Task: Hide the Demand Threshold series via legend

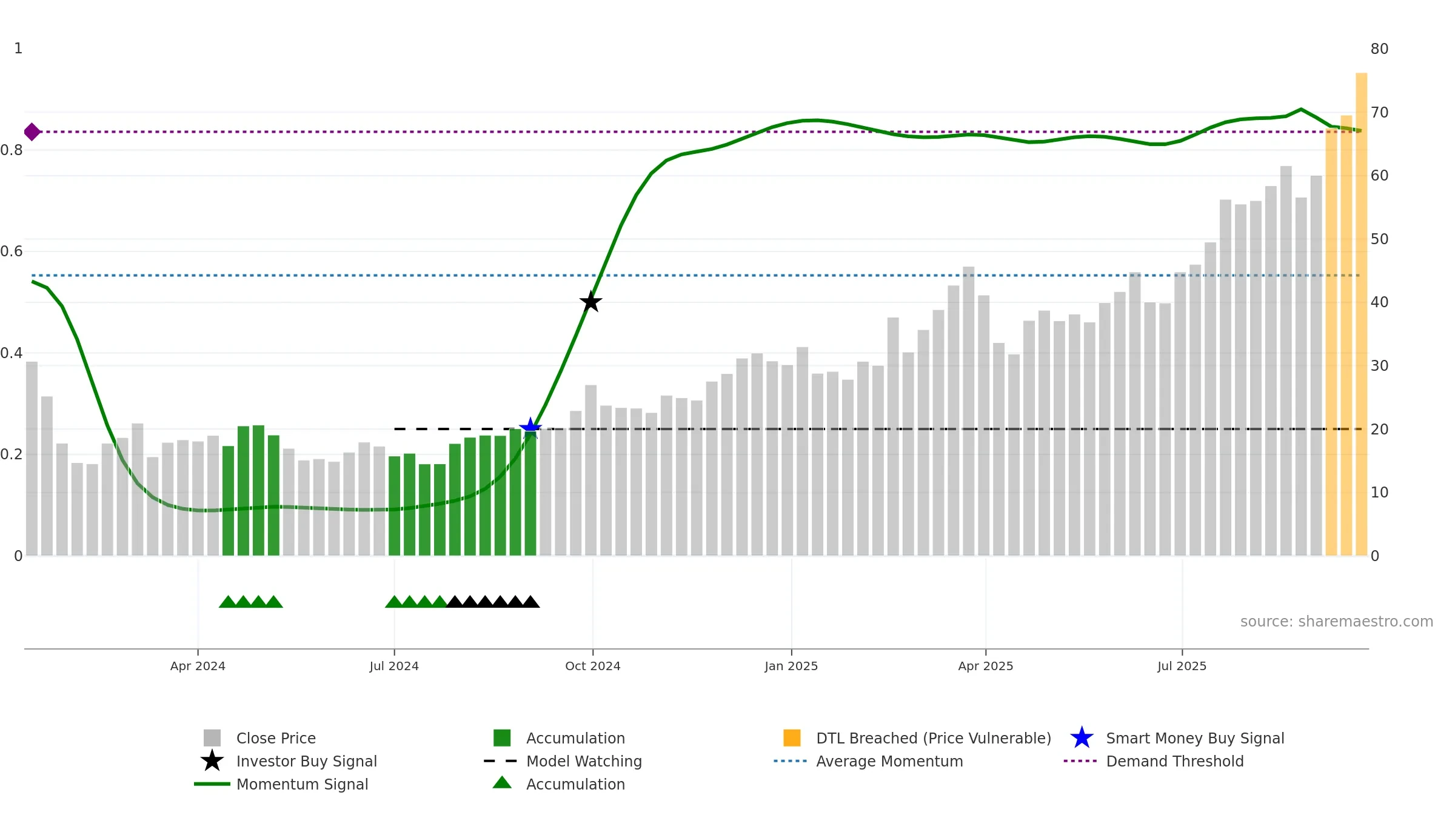Action: click(1174, 761)
